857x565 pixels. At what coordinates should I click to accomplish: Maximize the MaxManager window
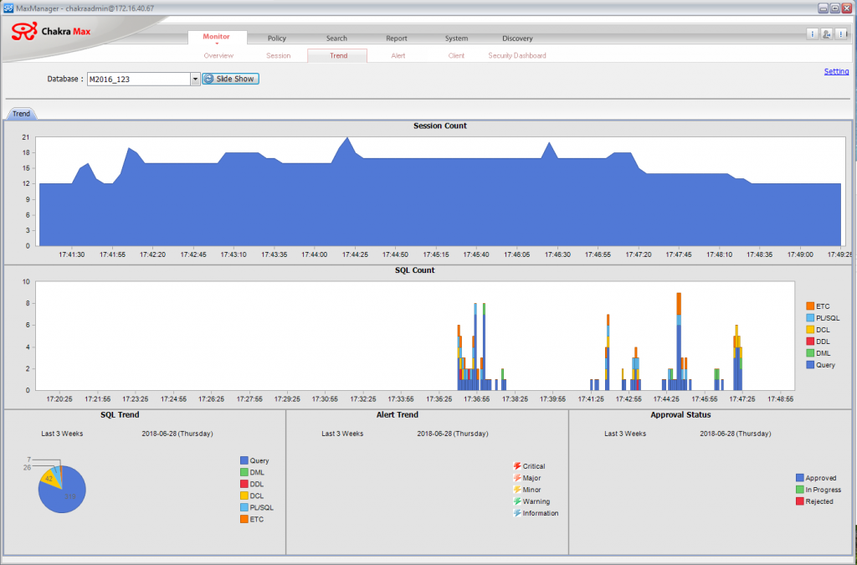(835, 8)
